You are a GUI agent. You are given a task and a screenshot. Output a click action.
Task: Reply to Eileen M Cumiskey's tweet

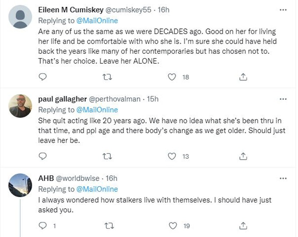pyautogui.click(x=43, y=77)
